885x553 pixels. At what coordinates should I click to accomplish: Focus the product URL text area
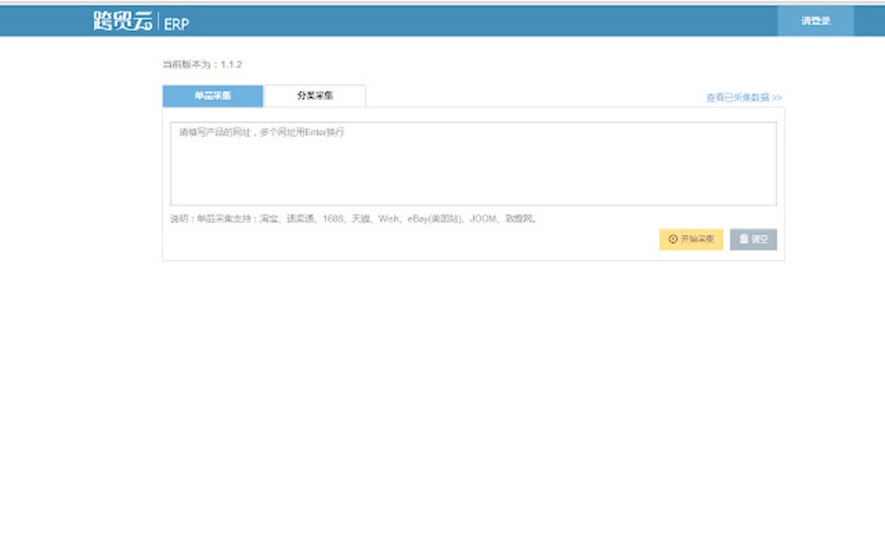(x=473, y=164)
